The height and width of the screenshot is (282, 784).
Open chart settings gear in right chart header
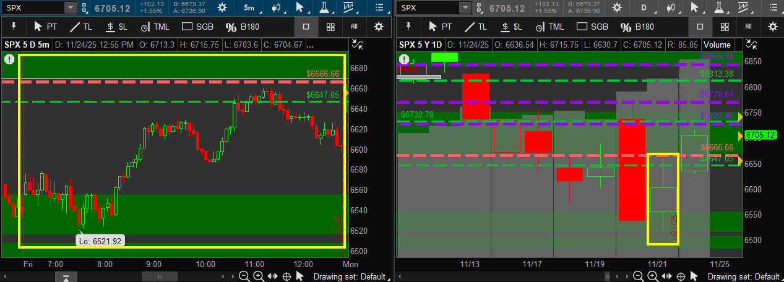pyautogui.click(x=616, y=8)
